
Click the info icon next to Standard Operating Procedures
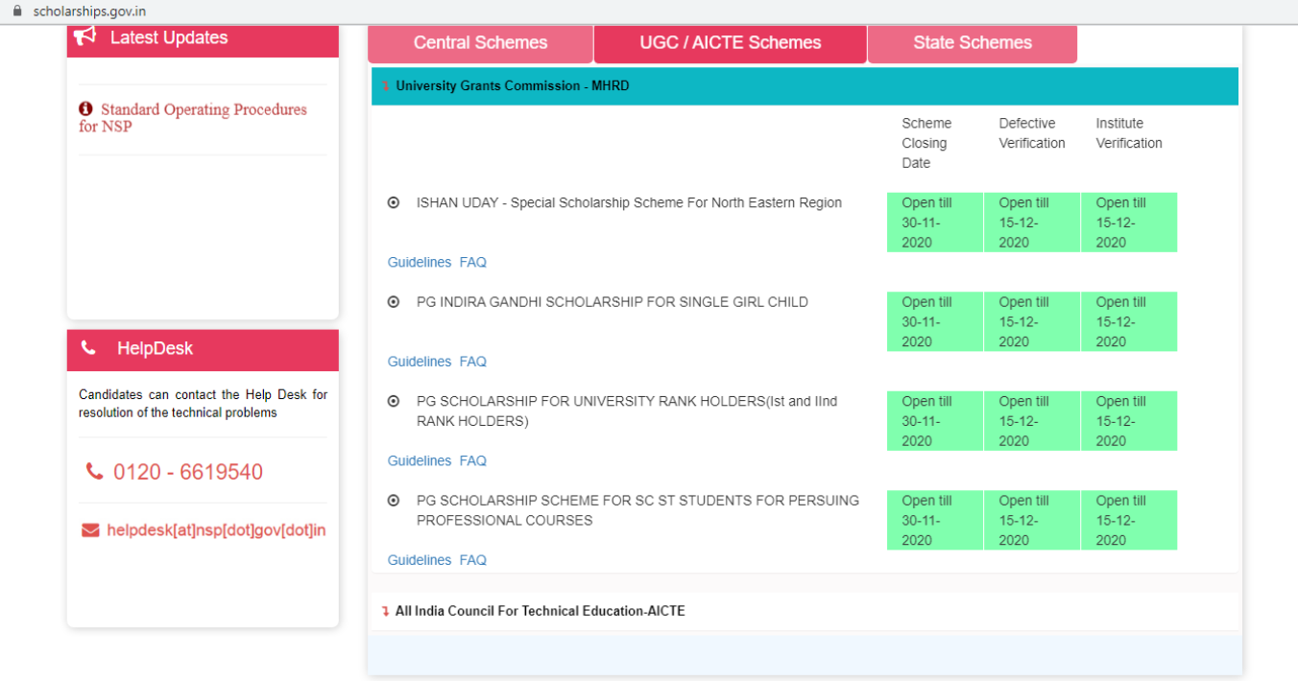tap(86, 109)
